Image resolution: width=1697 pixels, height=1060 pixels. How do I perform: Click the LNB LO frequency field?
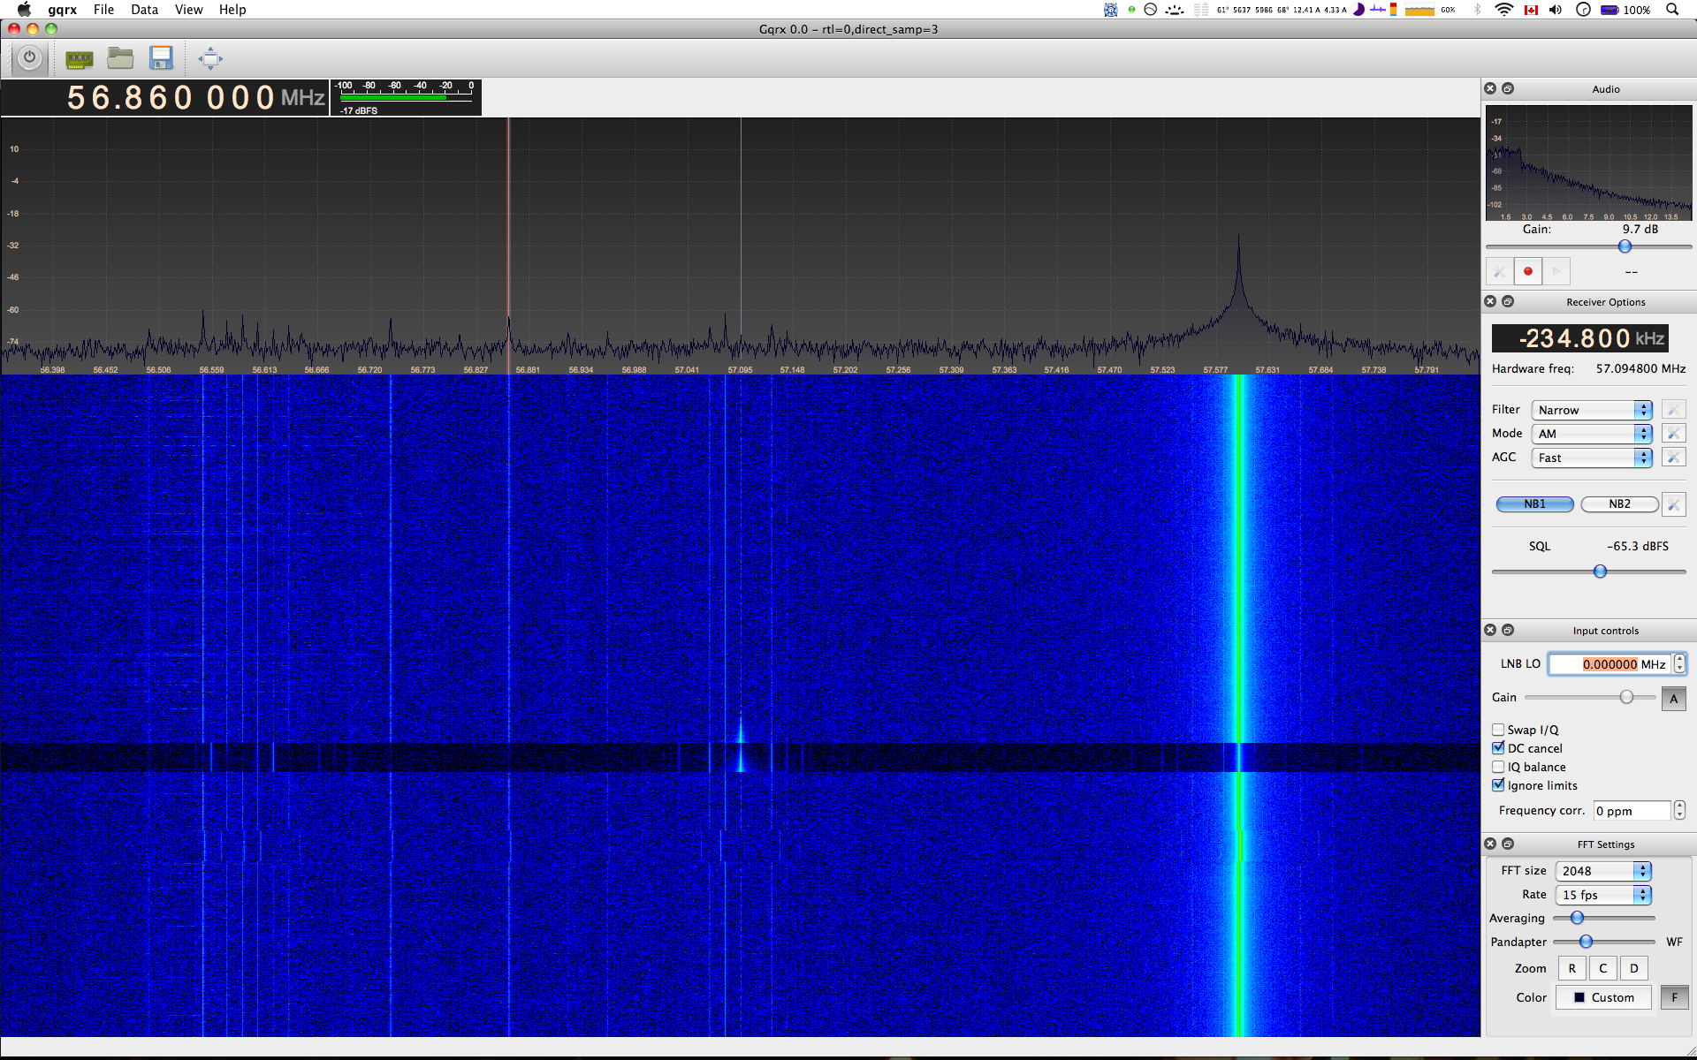pos(1609,664)
